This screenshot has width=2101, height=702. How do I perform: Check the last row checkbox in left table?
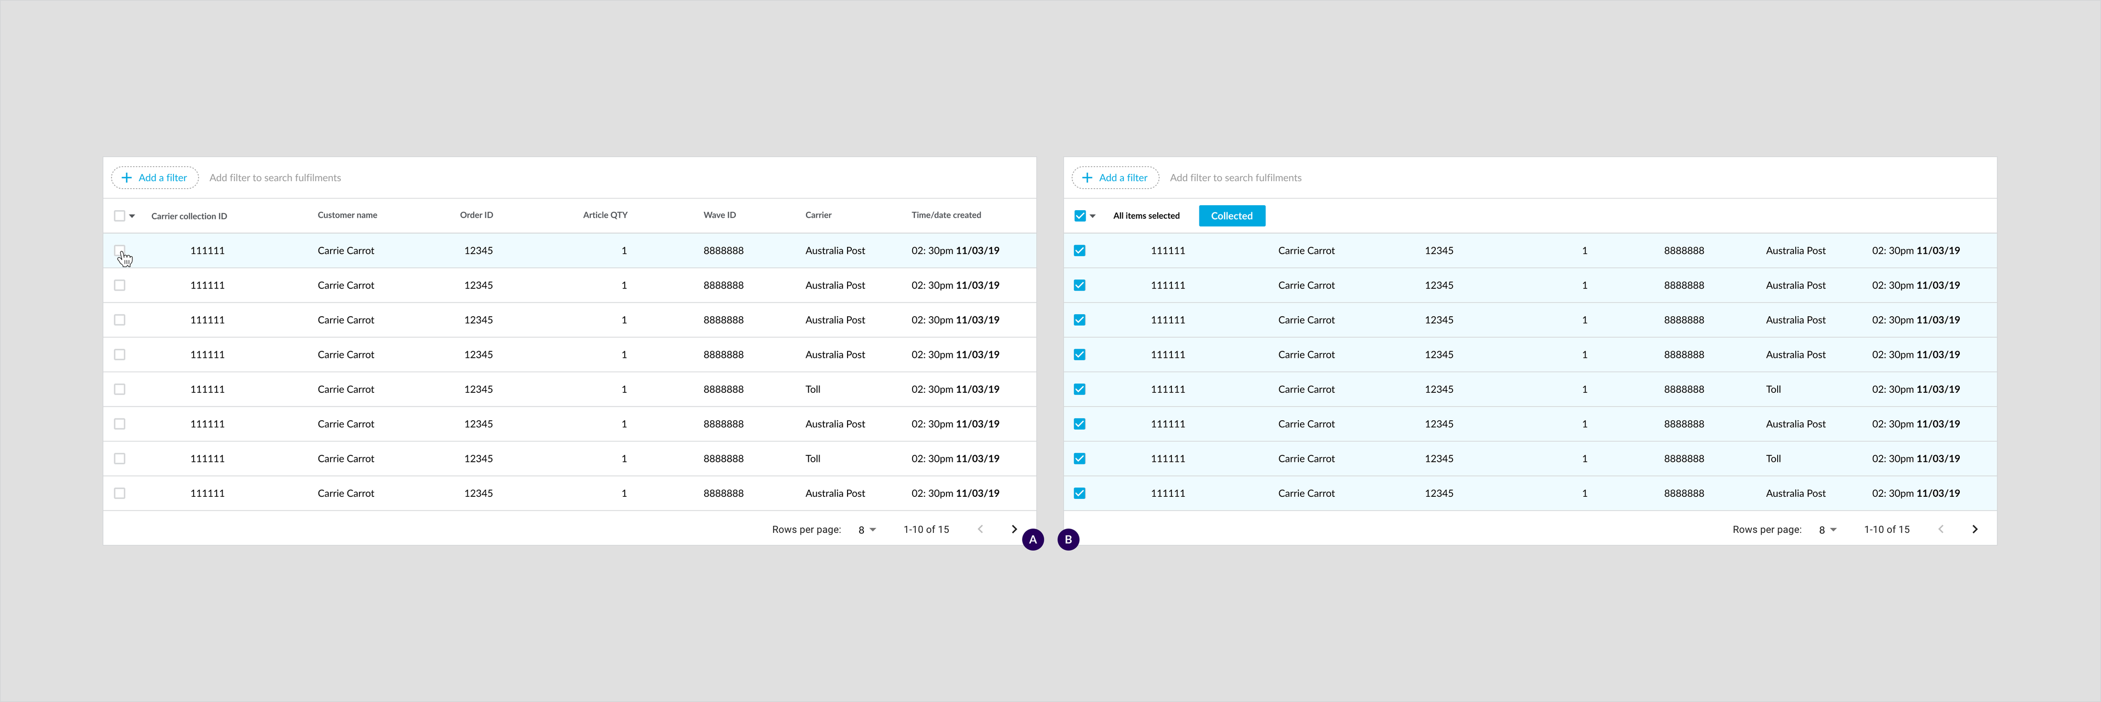click(120, 494)
